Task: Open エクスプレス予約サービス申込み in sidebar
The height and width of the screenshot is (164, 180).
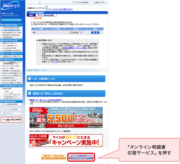Action: (12, 83)
